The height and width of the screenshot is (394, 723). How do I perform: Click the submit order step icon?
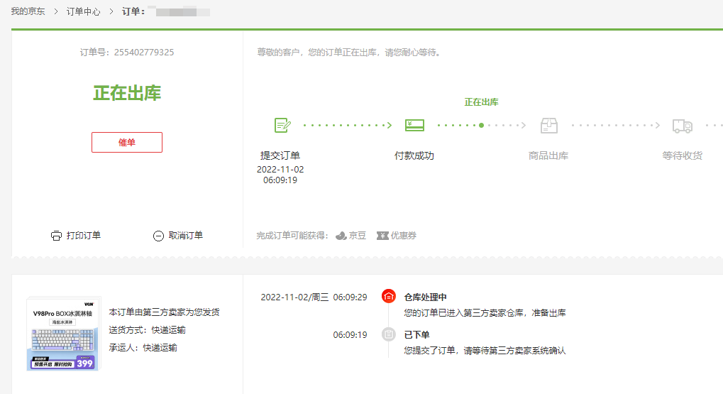(283, 126)
